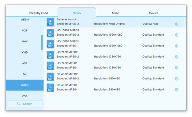This screenshot has width=192, height=117.
Task: Open settings gear for HD 720P MPEG2
Action: [177, 57]
